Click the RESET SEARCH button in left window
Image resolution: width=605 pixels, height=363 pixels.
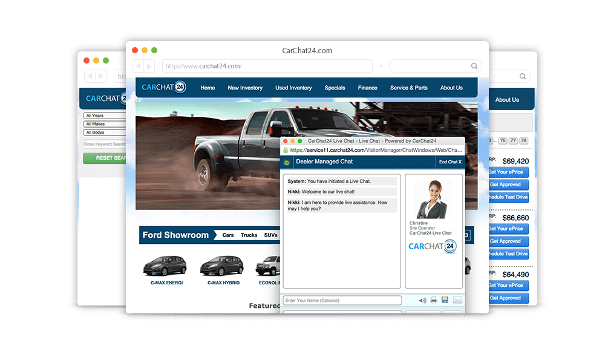point(105,158)
